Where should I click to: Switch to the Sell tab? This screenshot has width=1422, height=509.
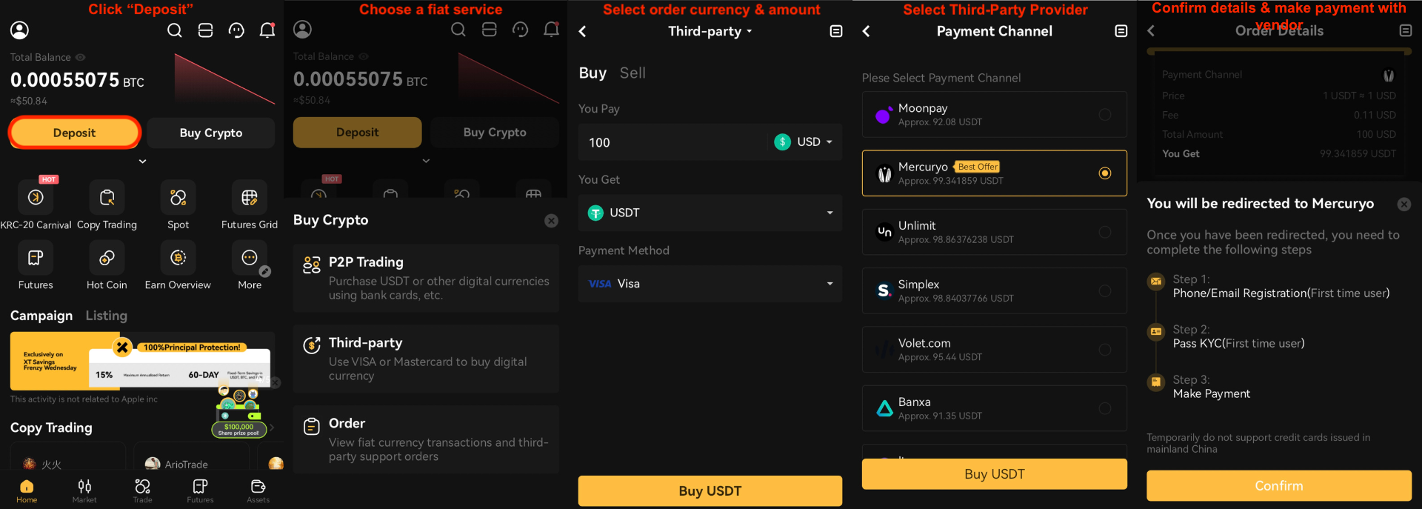click(632, 73)
